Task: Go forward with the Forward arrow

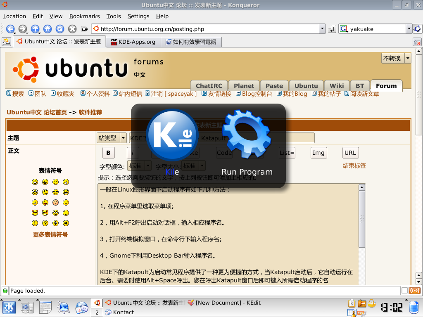Action: (x=23, y=29)
